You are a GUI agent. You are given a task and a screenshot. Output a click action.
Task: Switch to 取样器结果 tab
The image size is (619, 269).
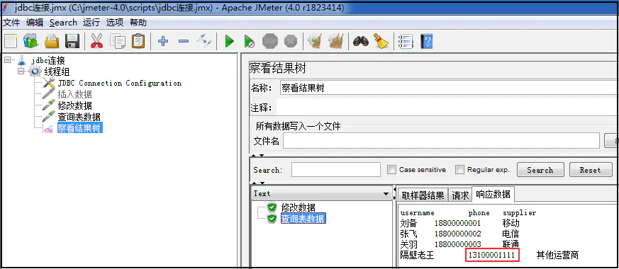[423, 195]
